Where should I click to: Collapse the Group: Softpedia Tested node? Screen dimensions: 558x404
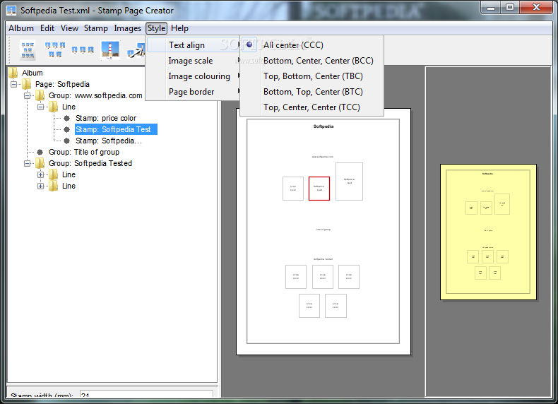click(27, 163)
